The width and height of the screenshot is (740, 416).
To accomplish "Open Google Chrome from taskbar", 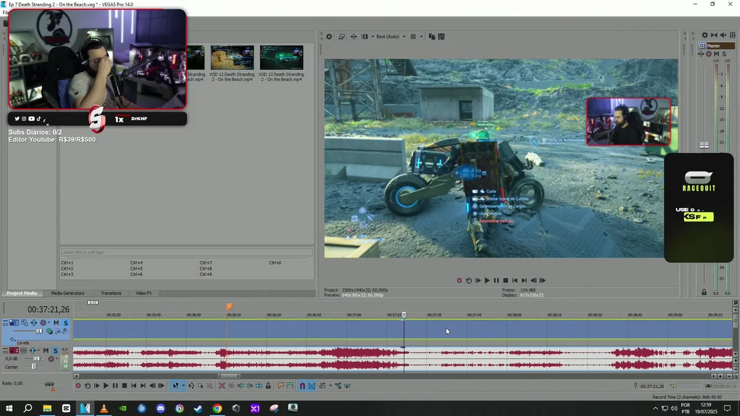I will (x=217, y=408).
